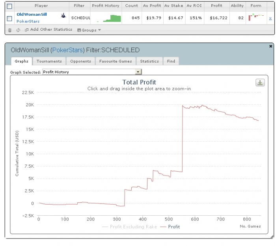The width and height of the screenshot is (276, 246).
Task: Select the Find tab
Action: pos(171,61)
